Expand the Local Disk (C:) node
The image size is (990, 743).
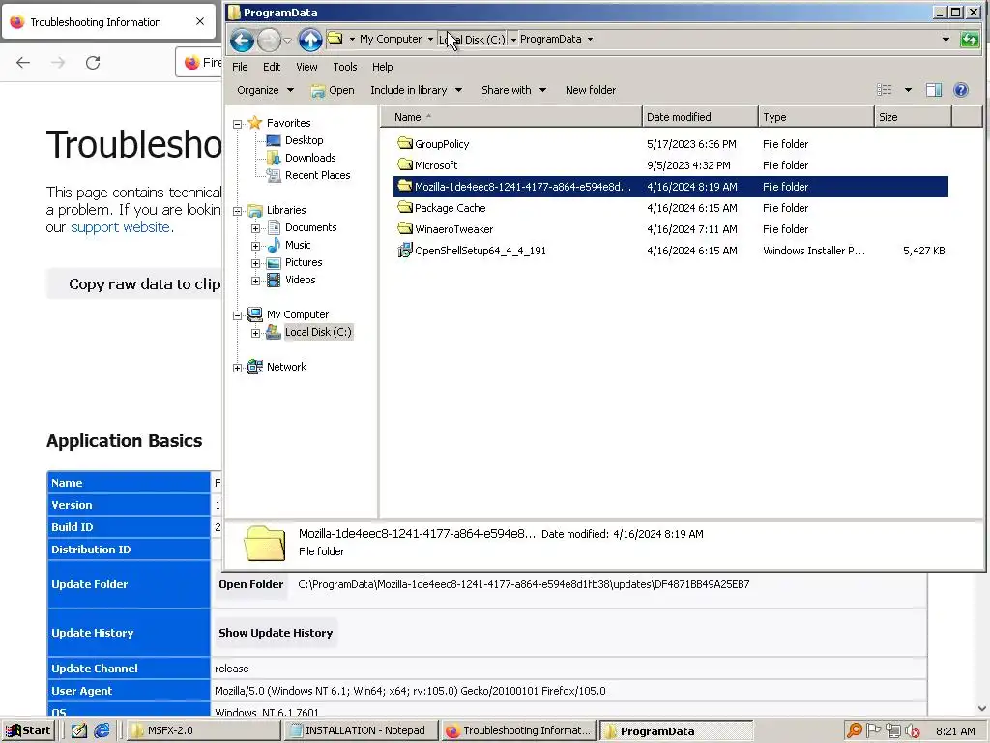255,333
